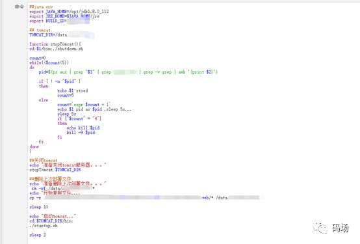Click the "export BUILD_ID=" line
The width and height of the screenshot is (360, 244).
(60, 21)
